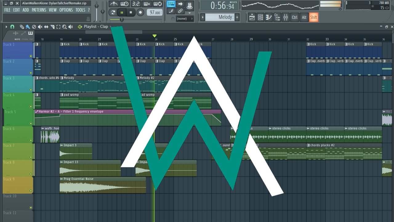The width and height of the screenshot is (394, 222).
Task: Toggle the playlist snap magnet
Action: pyautogui.click(x=12, y=27)
